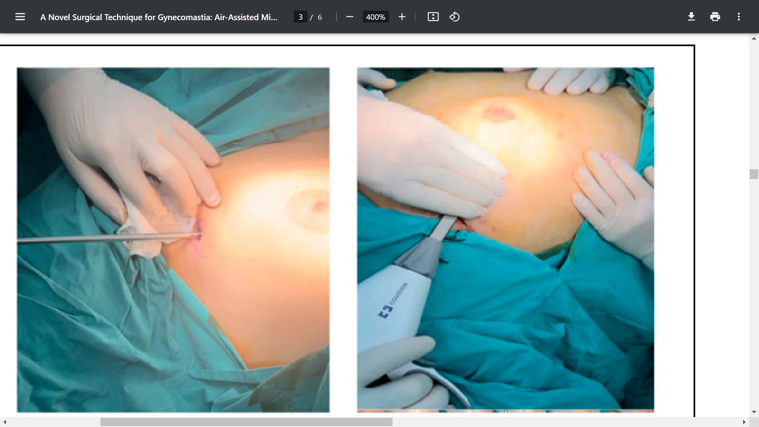Viewport: 759px width, 427px height.
Task: Open the More actions three-dot menu
Action: click(739, 17)
